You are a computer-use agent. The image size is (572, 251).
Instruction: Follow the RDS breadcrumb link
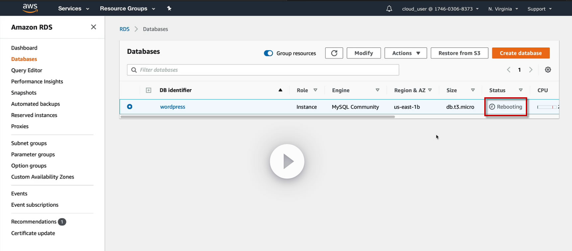coord(125,29)
